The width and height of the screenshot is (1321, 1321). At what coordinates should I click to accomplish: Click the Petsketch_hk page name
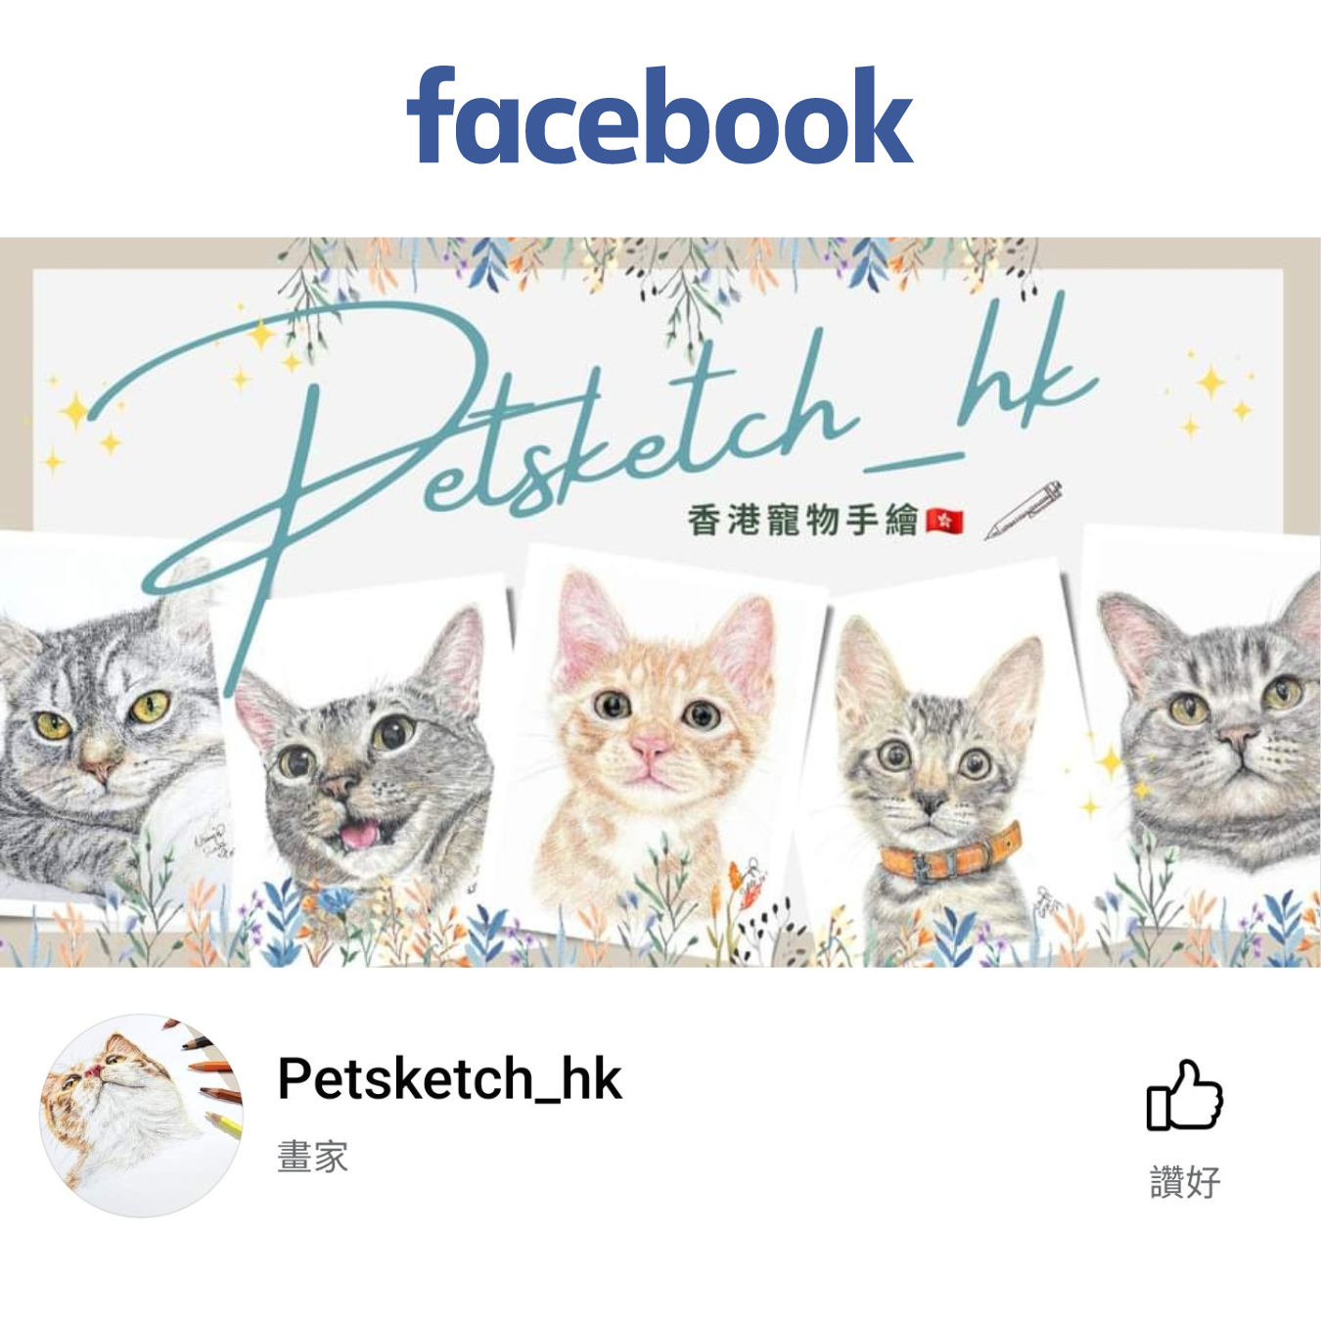point(449,1079)
